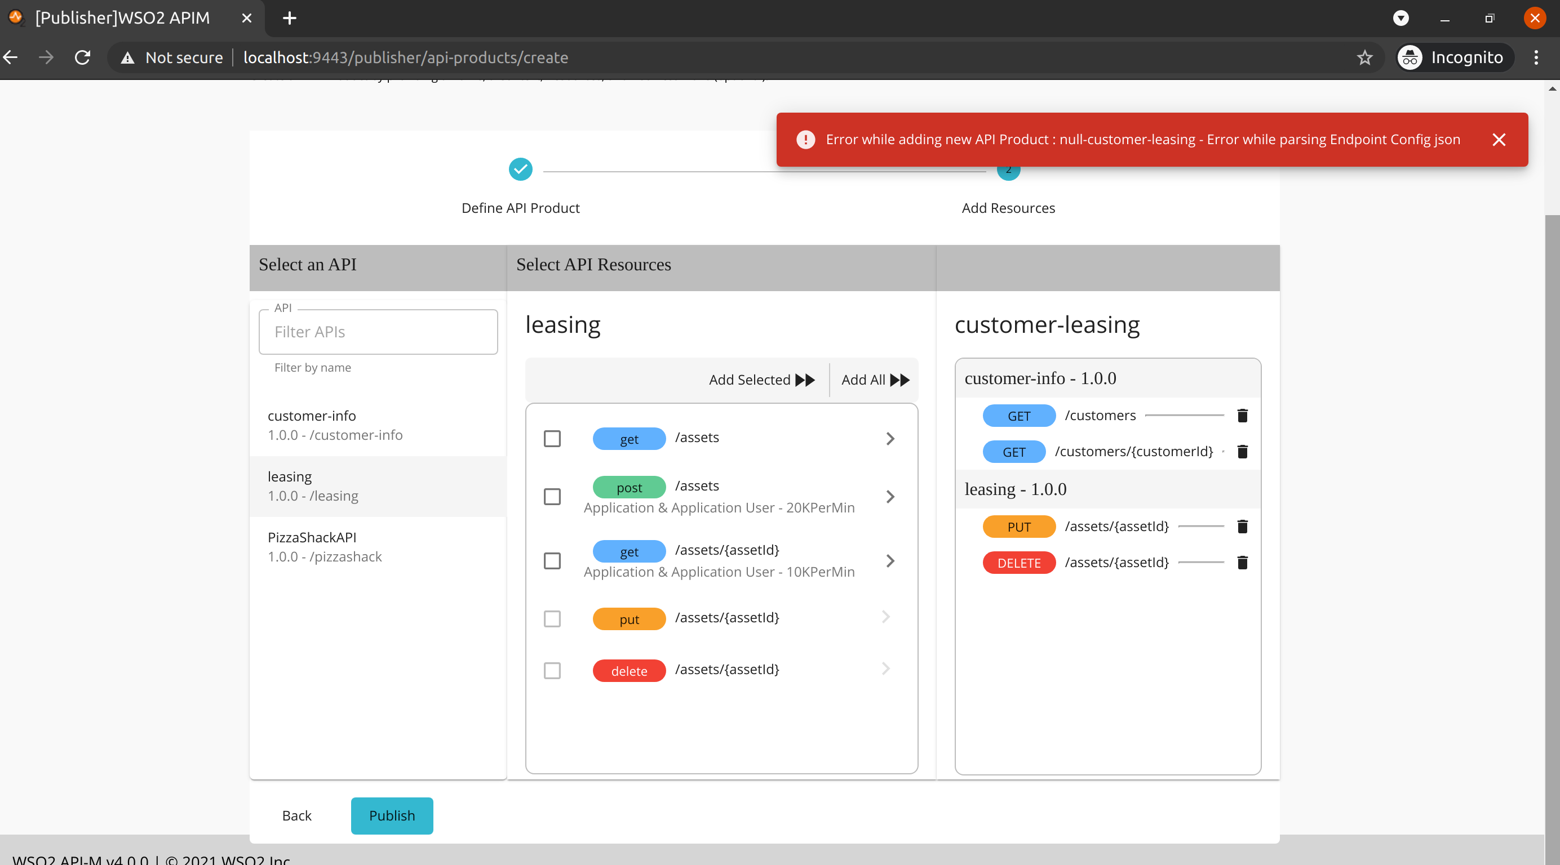Click the 'Add Resources' step label

point(1008,208)
